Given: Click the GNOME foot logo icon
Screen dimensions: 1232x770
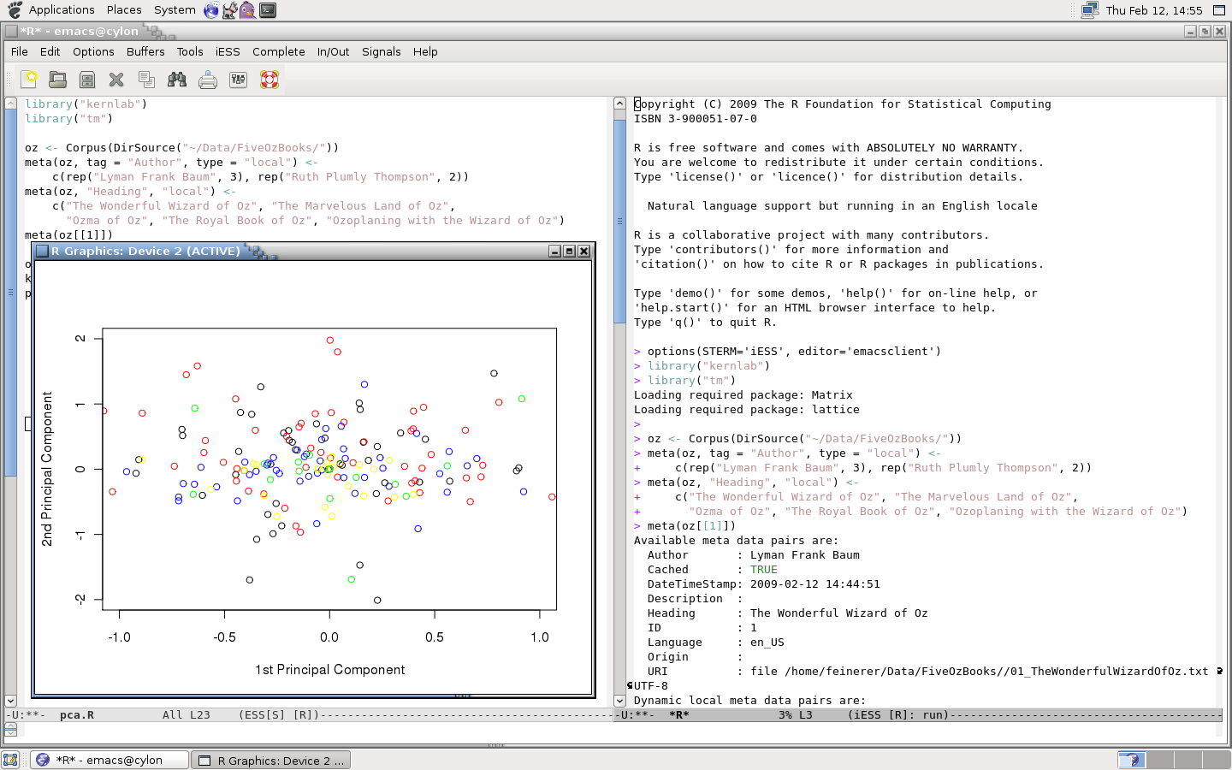Looking at the screenshot, I should [x=15, y=10].
